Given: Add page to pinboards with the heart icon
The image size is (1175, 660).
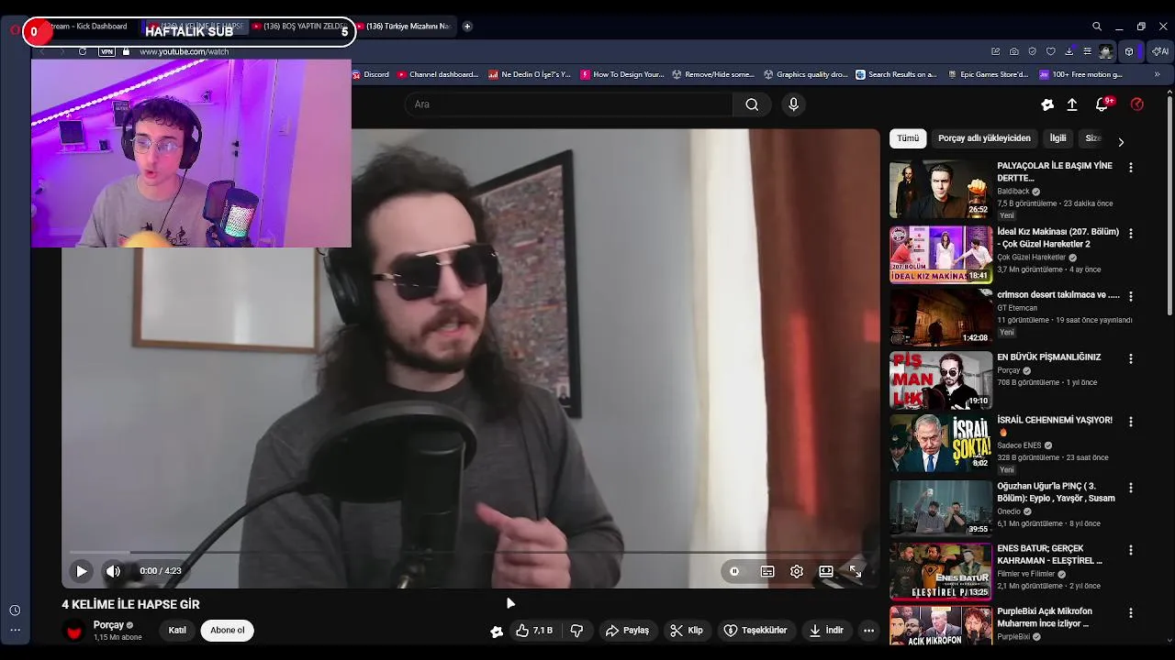Looking at the screenshot, I should tap(1050, 51).
